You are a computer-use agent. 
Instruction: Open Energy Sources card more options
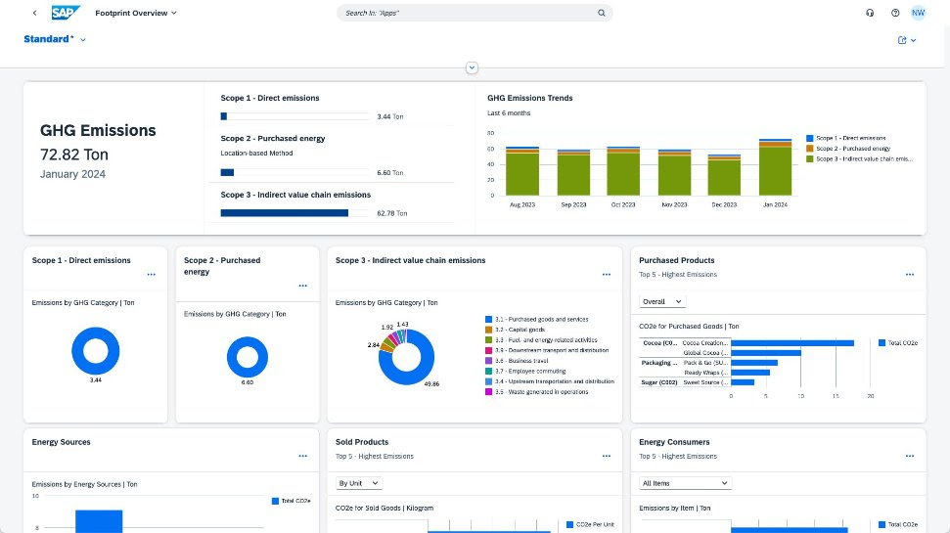point(302,456)
